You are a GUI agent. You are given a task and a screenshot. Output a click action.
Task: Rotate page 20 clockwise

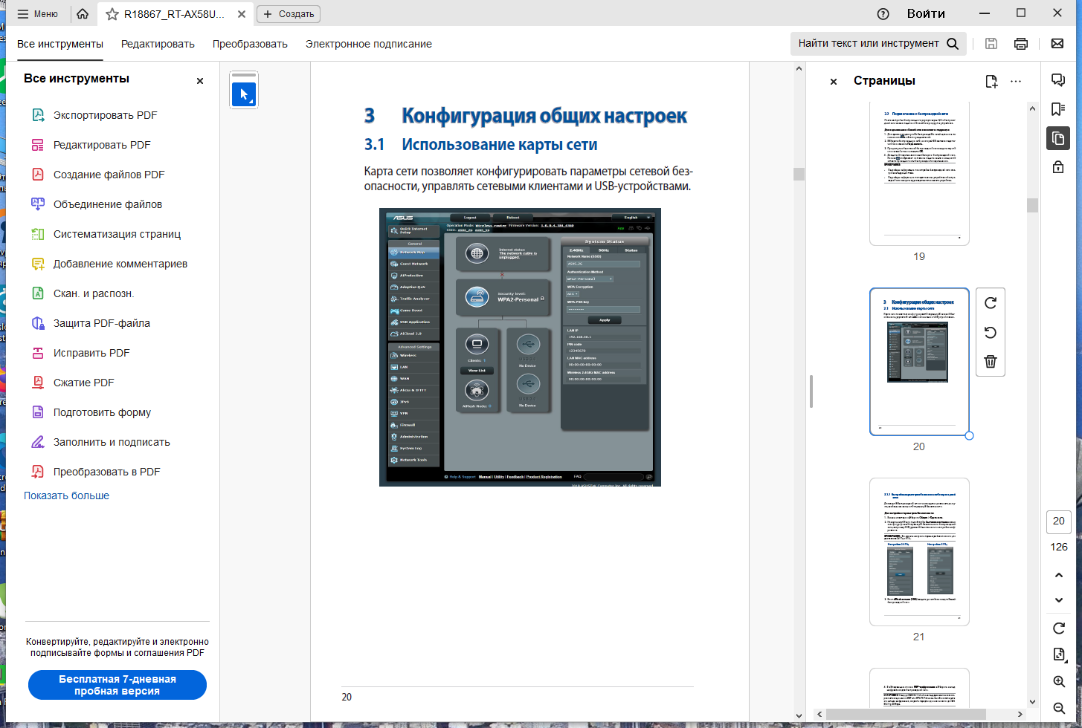tap(990, 303)
